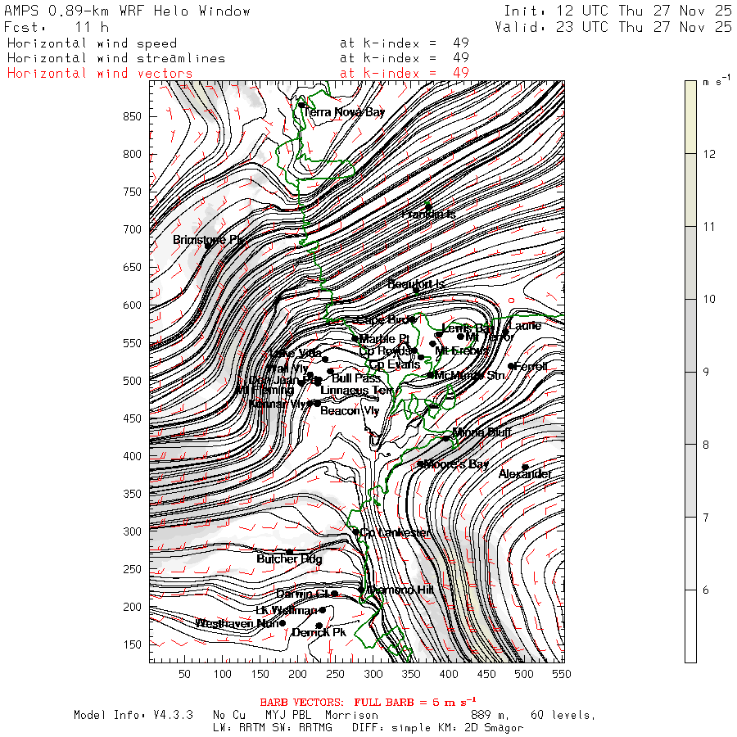This screenshot has width=737, height=737.
Task: Click the y-axis tick label 600
Action: click(132, 305)
